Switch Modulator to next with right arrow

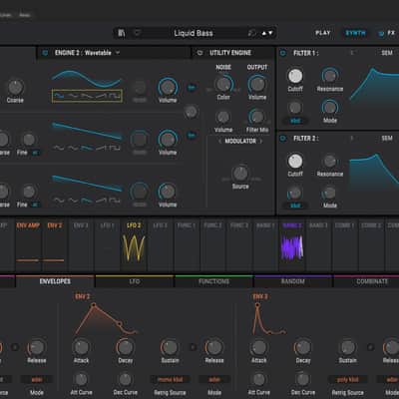pyautogui.click(x=261, y=142)
